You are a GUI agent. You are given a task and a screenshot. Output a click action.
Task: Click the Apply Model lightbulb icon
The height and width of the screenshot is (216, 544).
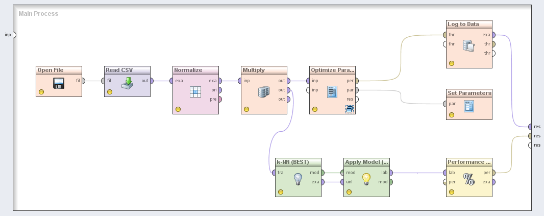[366, 179]
